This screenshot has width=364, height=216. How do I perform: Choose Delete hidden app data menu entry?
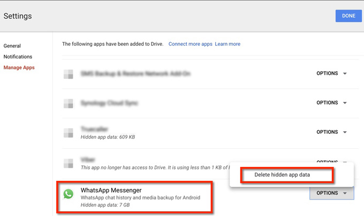(x=282, y=174)
